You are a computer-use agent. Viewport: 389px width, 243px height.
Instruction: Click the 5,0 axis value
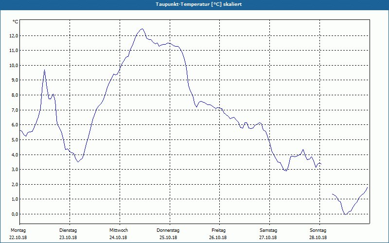tap(15, 140)
